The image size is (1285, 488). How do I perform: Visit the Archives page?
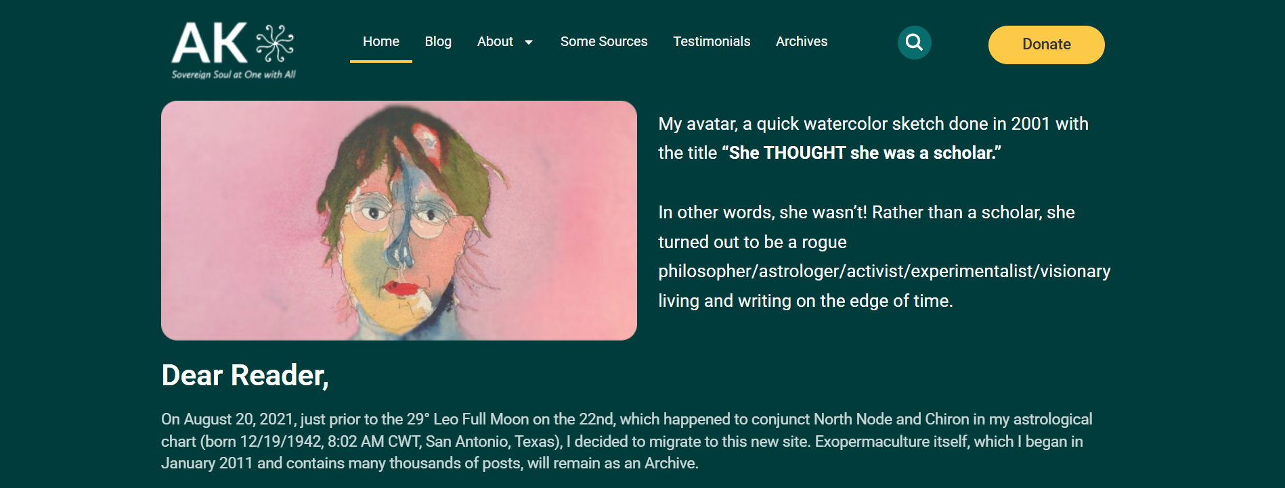[x=802, y=42]
